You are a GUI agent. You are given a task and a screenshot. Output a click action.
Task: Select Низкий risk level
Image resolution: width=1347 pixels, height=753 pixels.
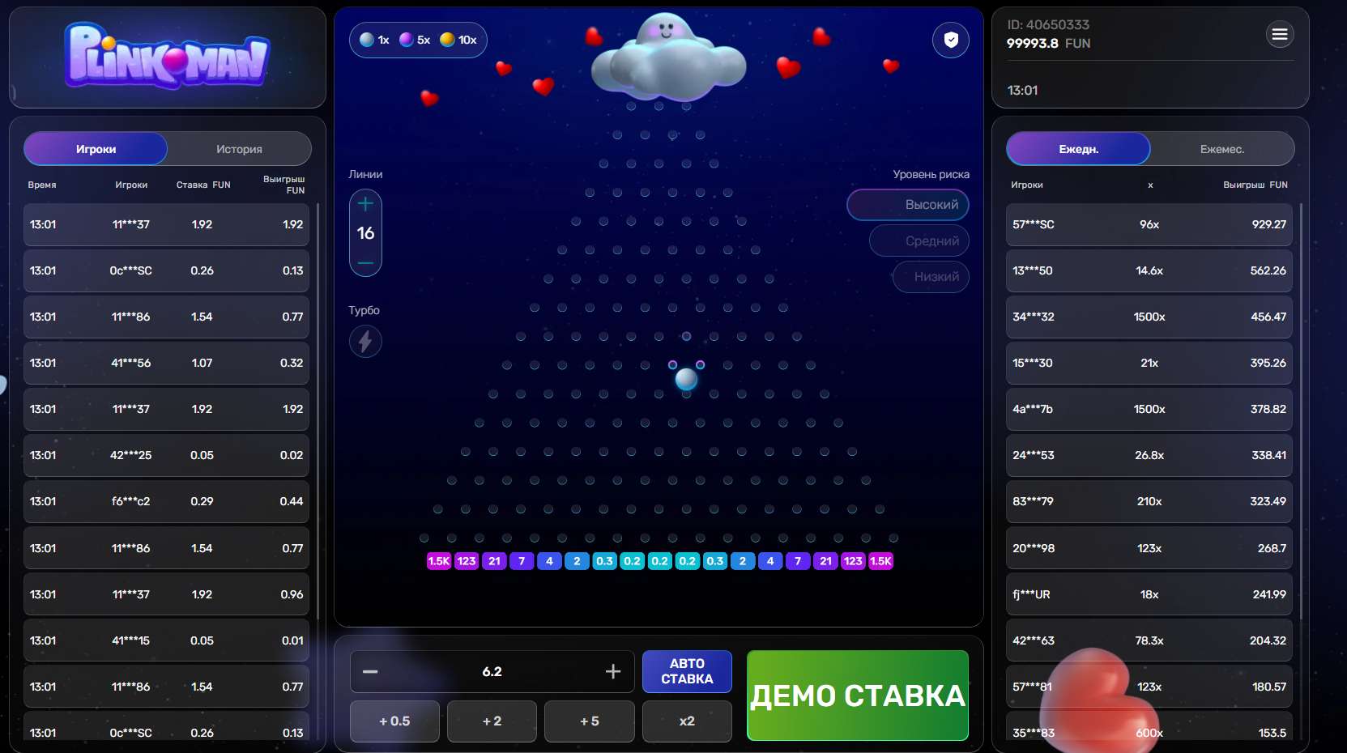(931, 277)
